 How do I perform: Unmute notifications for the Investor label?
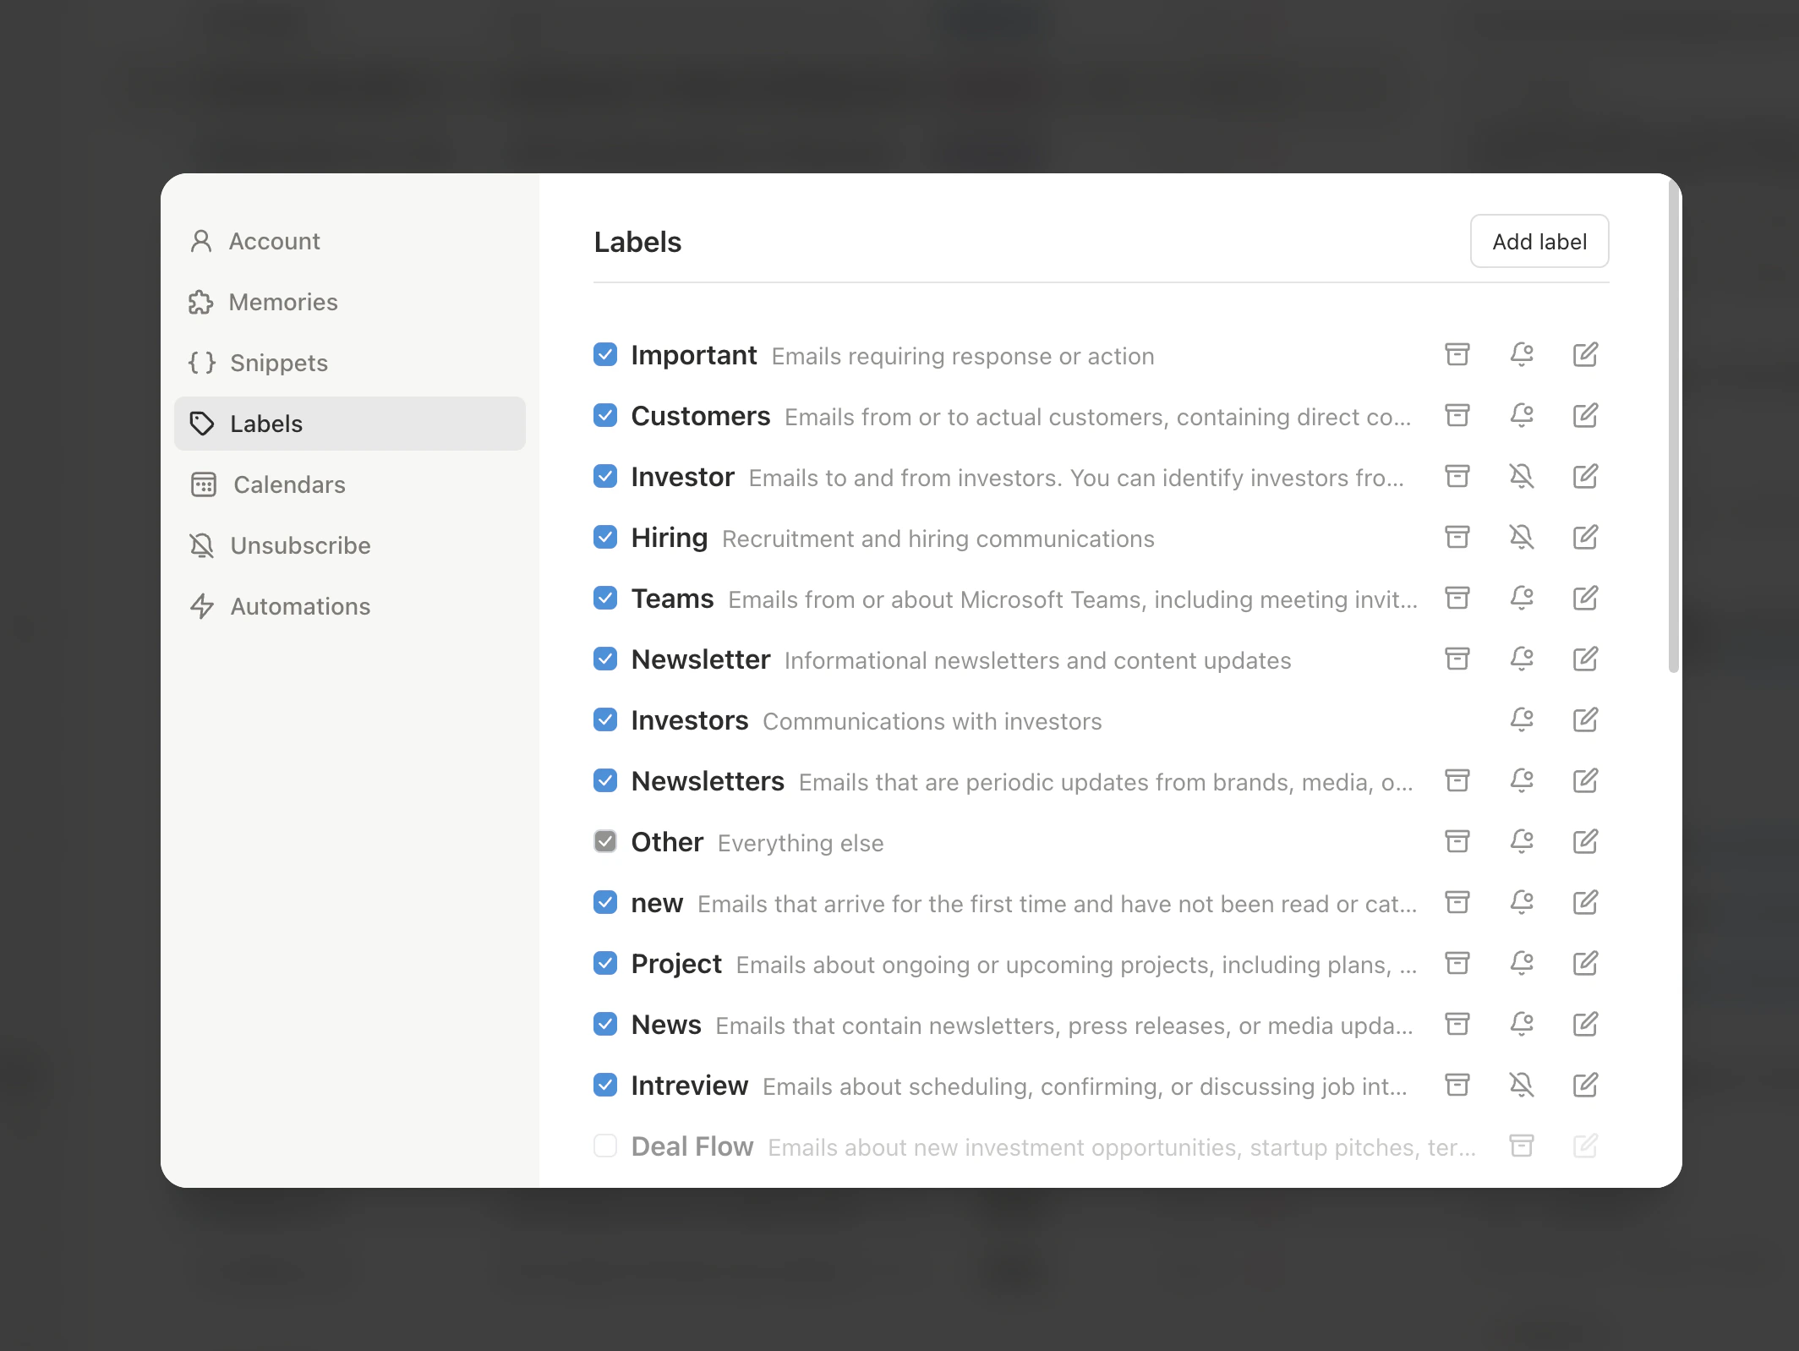1522,476
